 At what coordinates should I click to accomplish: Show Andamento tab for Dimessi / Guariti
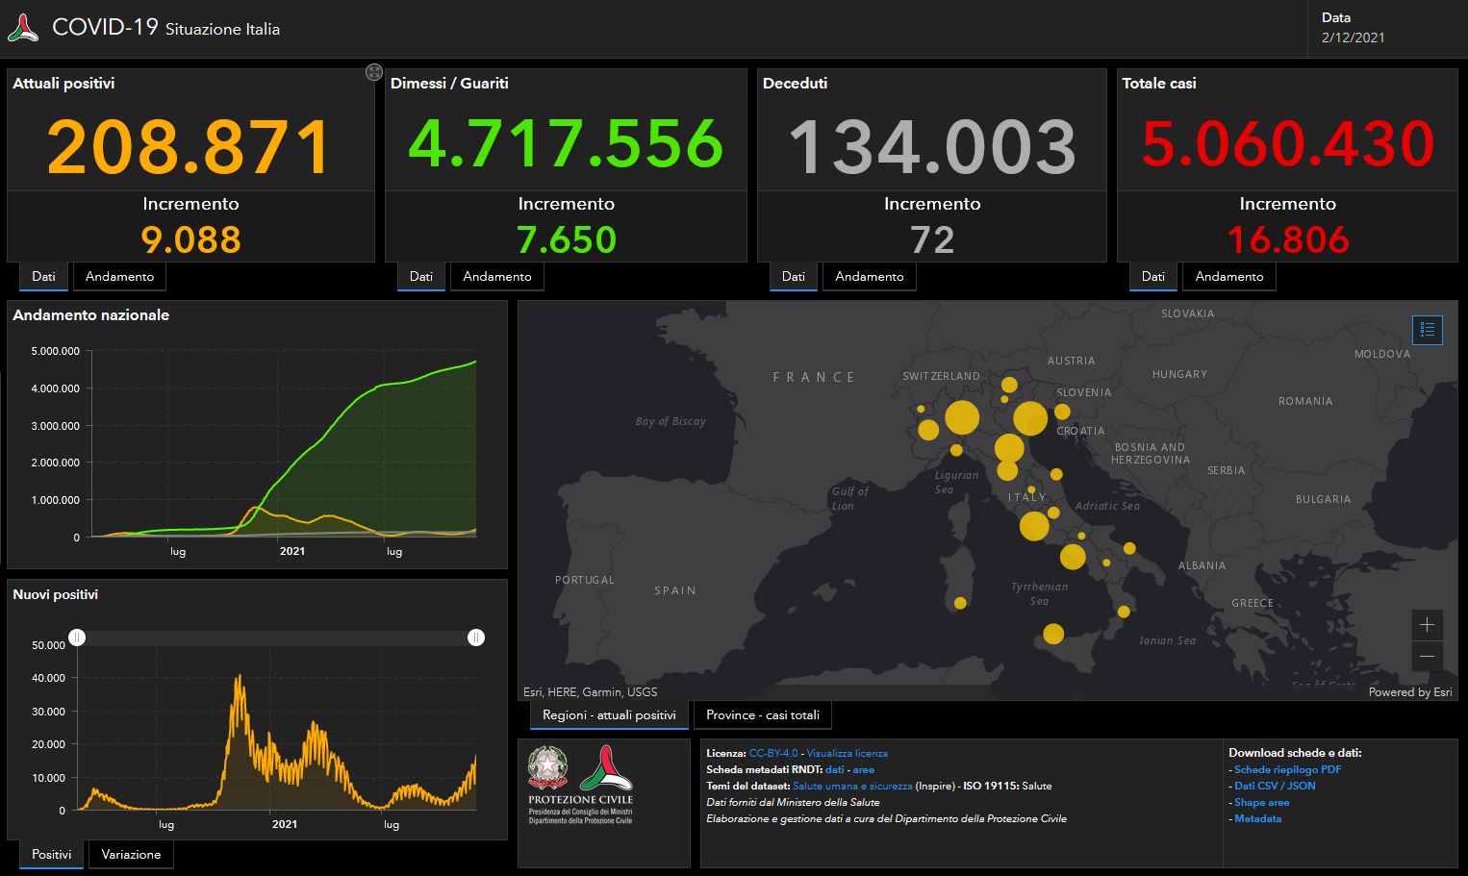pyautogui.click(x=496, y=277)
